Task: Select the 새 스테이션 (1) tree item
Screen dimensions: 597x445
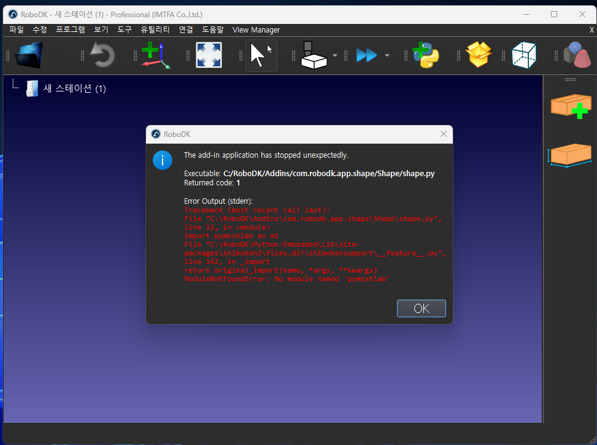Action: [x=74, y=88]
